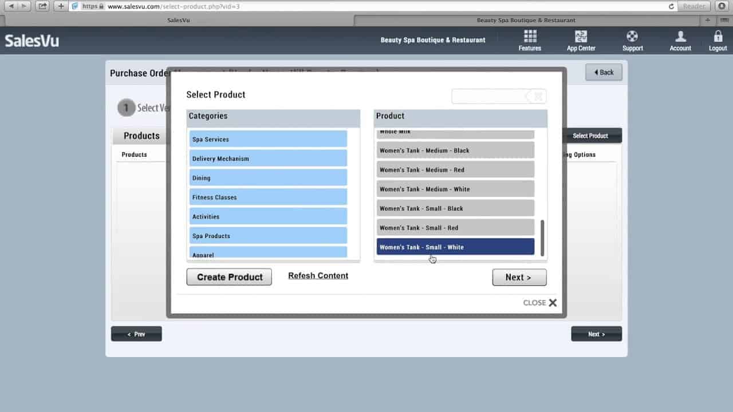Open the Account profile icon

(x=680, y=37)
